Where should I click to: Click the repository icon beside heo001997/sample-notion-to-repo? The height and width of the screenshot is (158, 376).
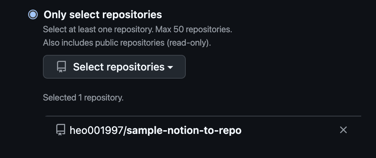(60, 130)
